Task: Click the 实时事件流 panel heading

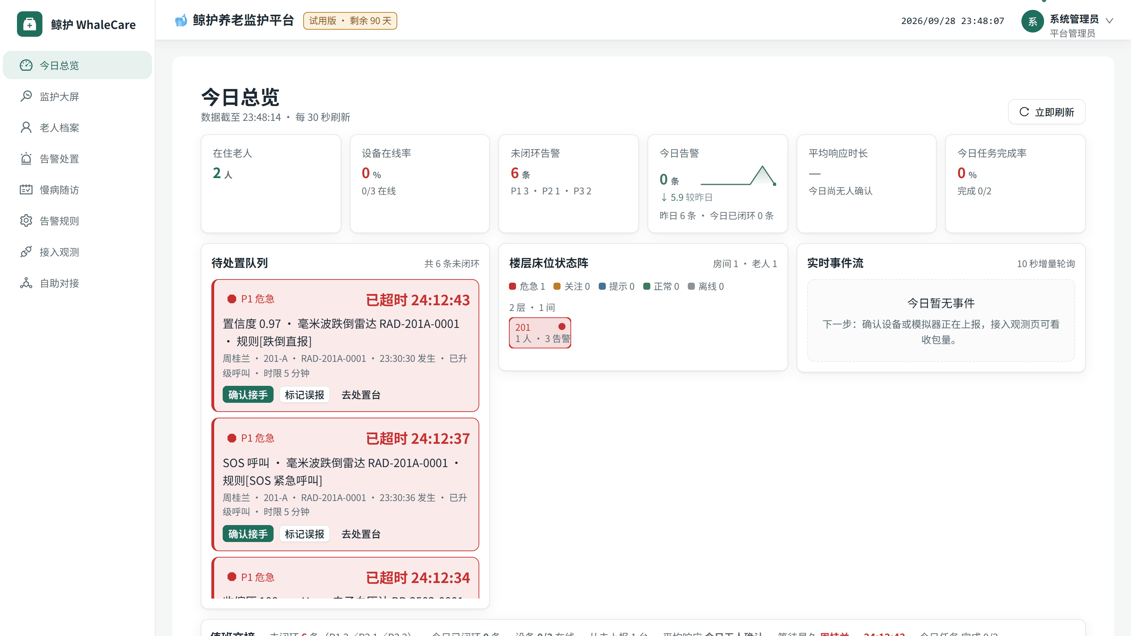Action: click(835, 263)
